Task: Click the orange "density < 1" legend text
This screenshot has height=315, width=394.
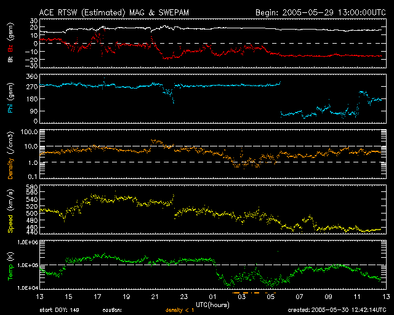Action: [x=180, y=310]
